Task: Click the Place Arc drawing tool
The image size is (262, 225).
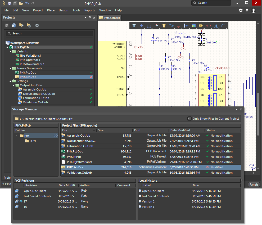Action: 223,26
